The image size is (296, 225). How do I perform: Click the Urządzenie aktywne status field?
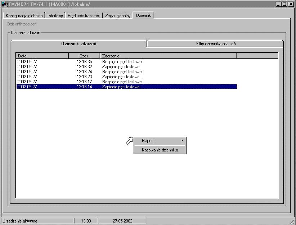(x=37, y=221)
